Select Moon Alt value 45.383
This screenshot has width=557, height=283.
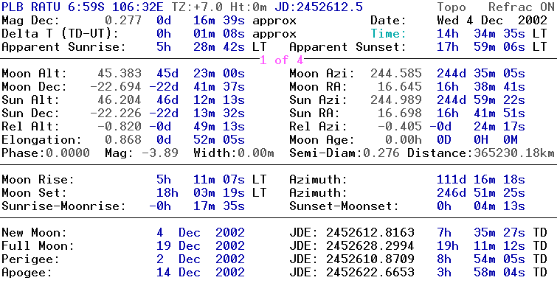[120, 74]
